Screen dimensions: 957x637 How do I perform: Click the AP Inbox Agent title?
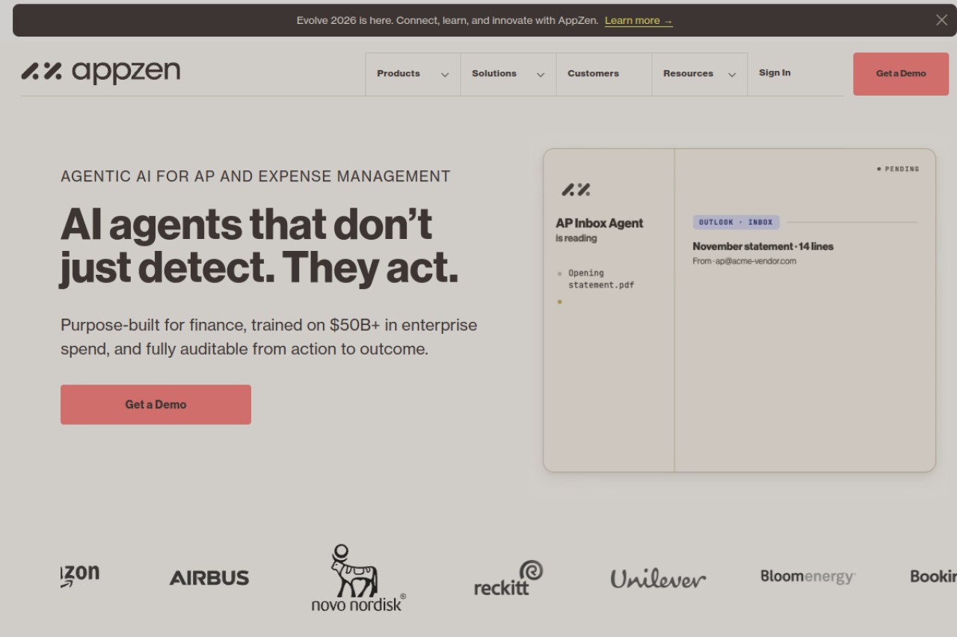(599, 223)
